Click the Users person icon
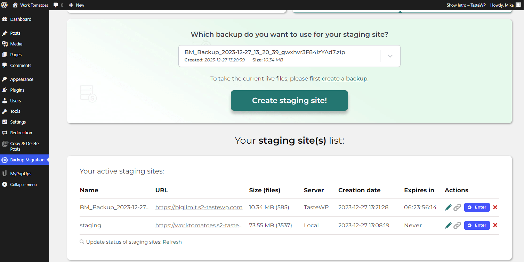This screenshot has height=262, width=524. point(5,101)
